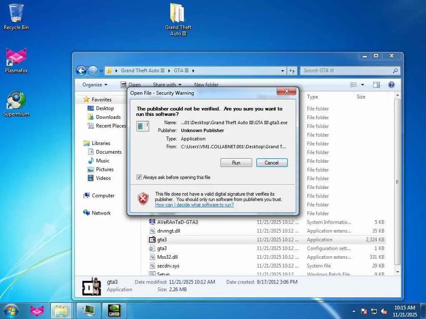Select the gta3 application file icon
Viewport: 426px width, 319px height.
(152, 240)
